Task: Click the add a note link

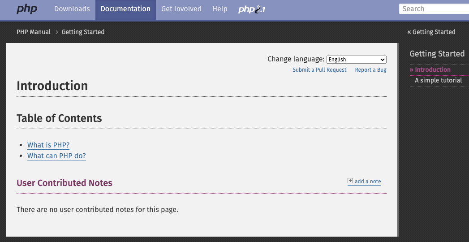Action: (364, 181)
